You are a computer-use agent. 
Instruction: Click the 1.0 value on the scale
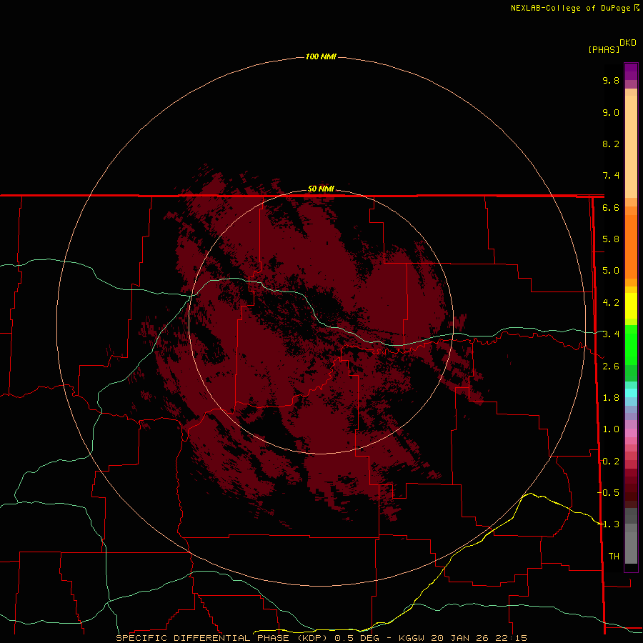[x=611, y=429]
